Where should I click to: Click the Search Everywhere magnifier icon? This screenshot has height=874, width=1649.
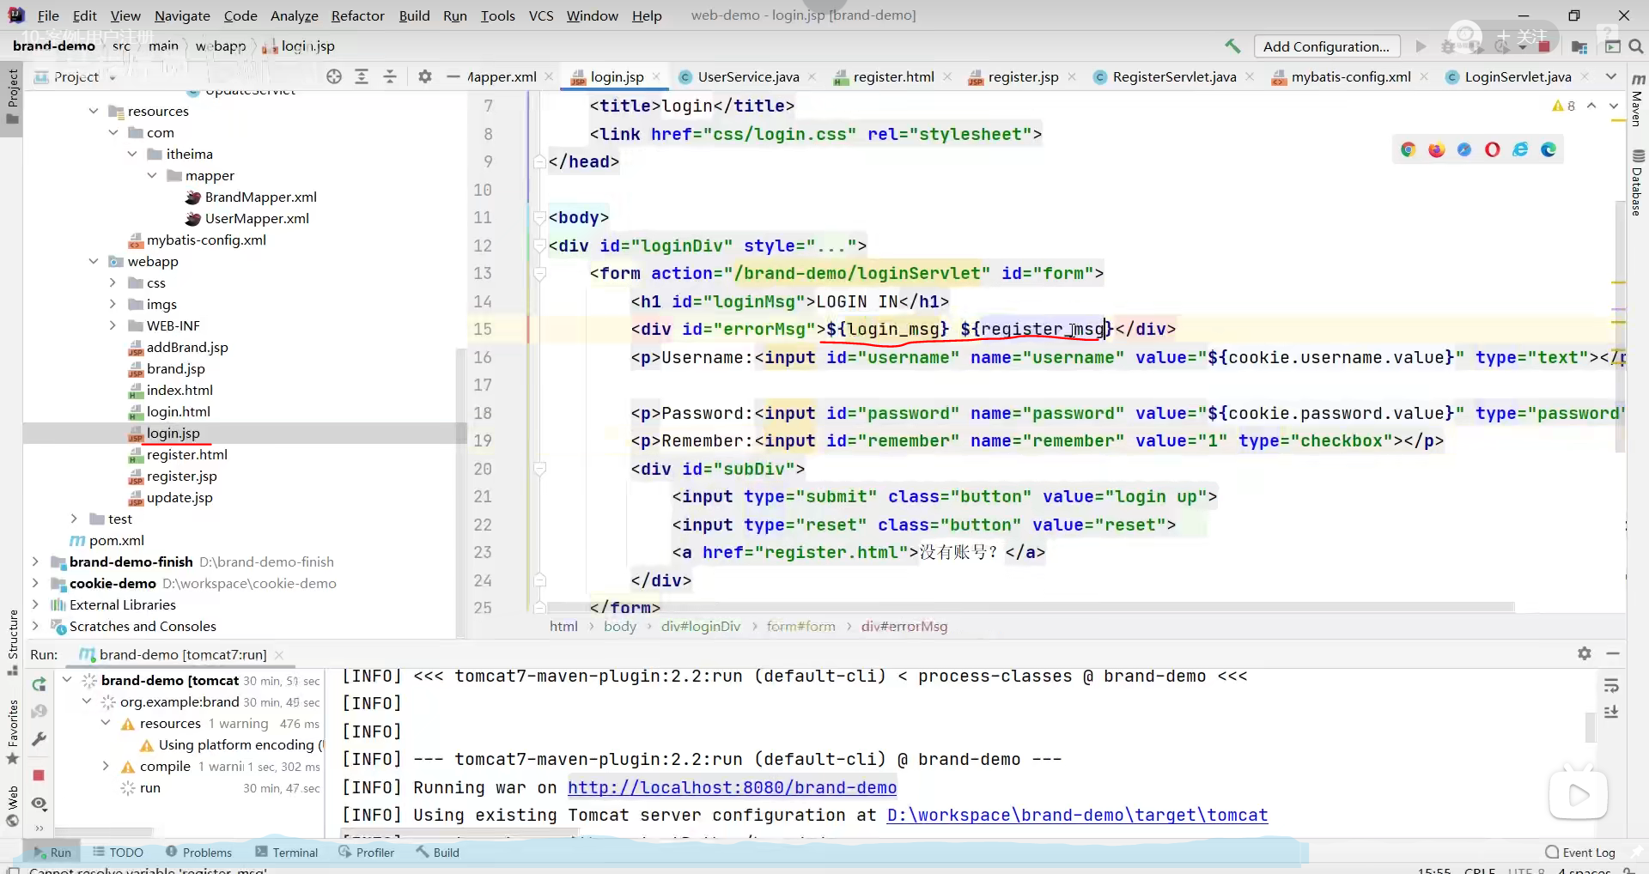[x=1636, y=46]
